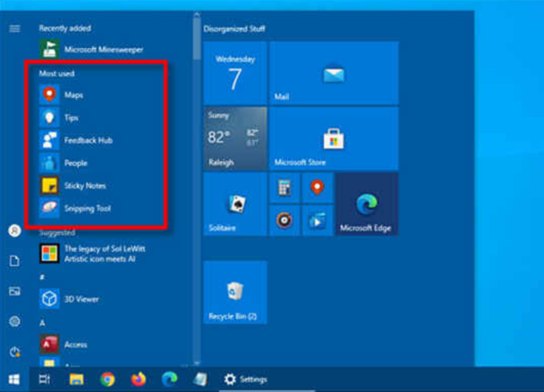Viewport: 544px width, 392px height.
Task: Open Documents from the Start sidebar
Action: pyautogui.click(x=15, y=260)
